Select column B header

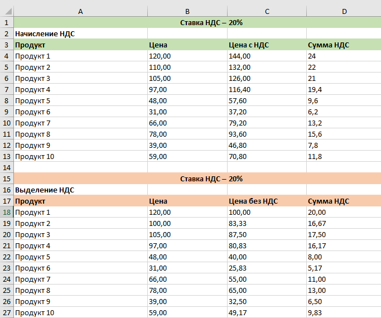click(x=187, y=11)
